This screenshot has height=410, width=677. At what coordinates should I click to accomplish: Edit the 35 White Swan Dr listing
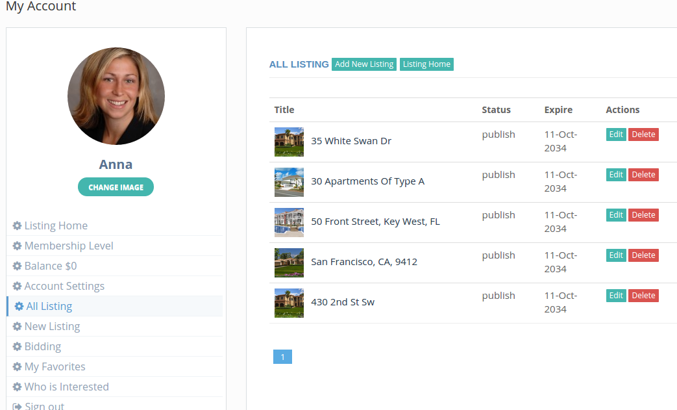(615, 134)
